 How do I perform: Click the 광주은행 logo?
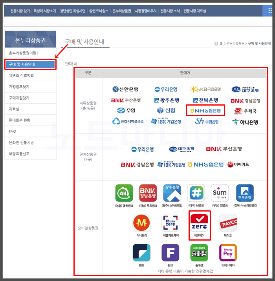coord(167,100)
